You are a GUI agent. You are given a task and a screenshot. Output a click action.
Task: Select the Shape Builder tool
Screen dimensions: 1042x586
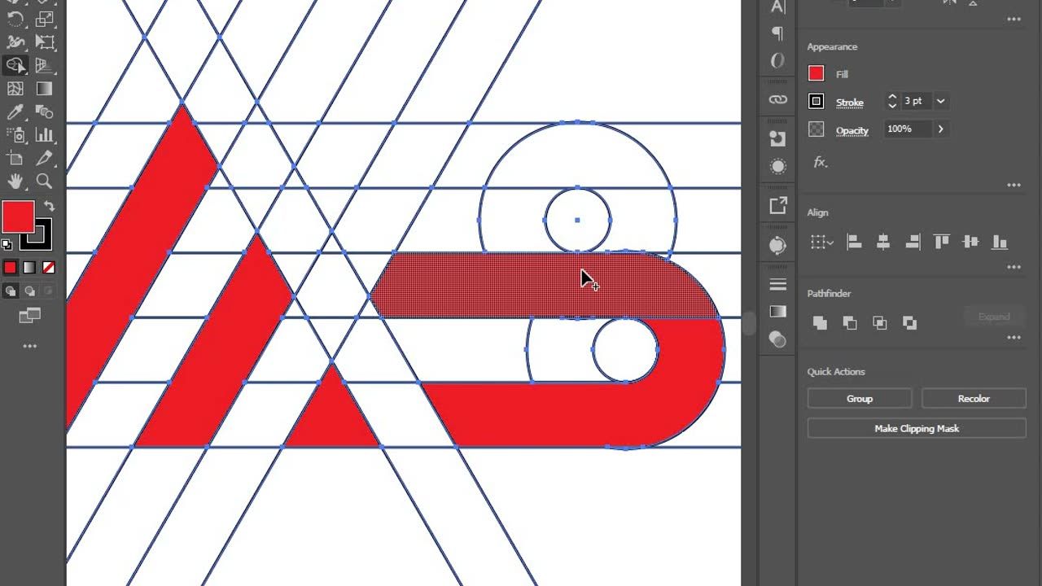pos(15,65)
